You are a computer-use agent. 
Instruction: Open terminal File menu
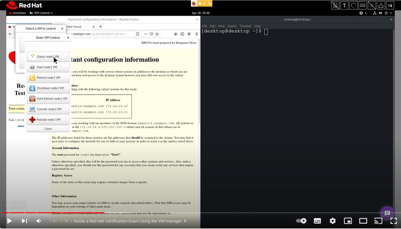coord(205,26)
